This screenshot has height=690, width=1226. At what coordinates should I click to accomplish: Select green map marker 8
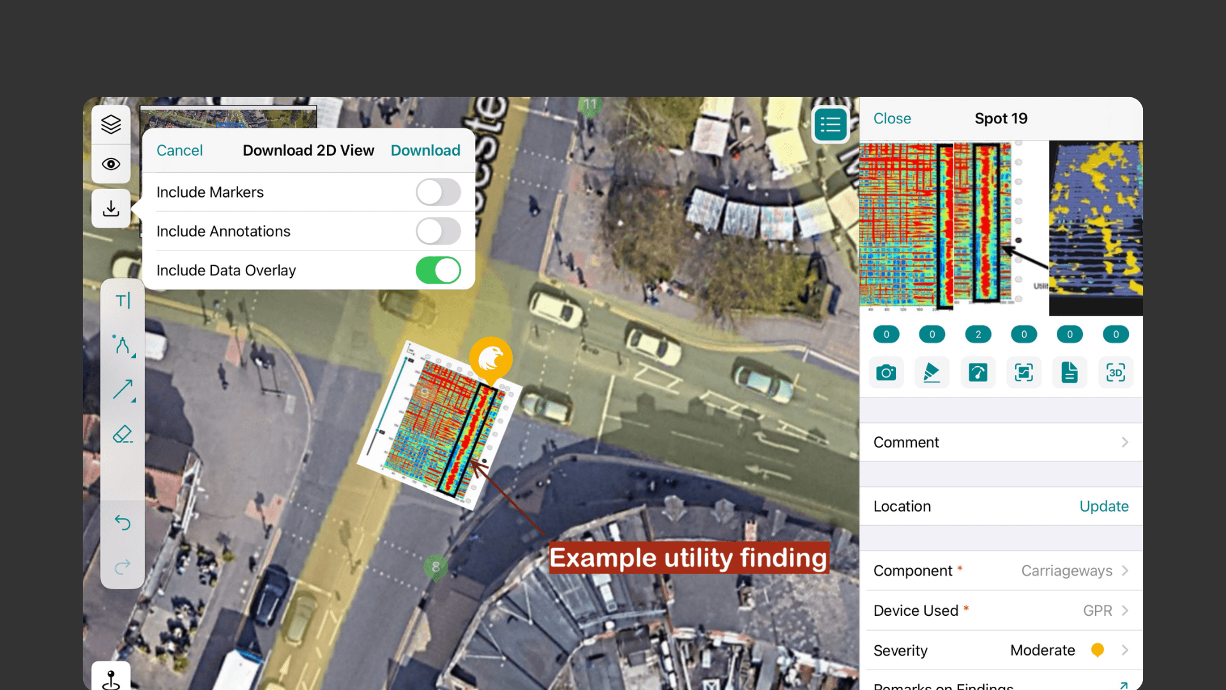click(x=435, y=567)
